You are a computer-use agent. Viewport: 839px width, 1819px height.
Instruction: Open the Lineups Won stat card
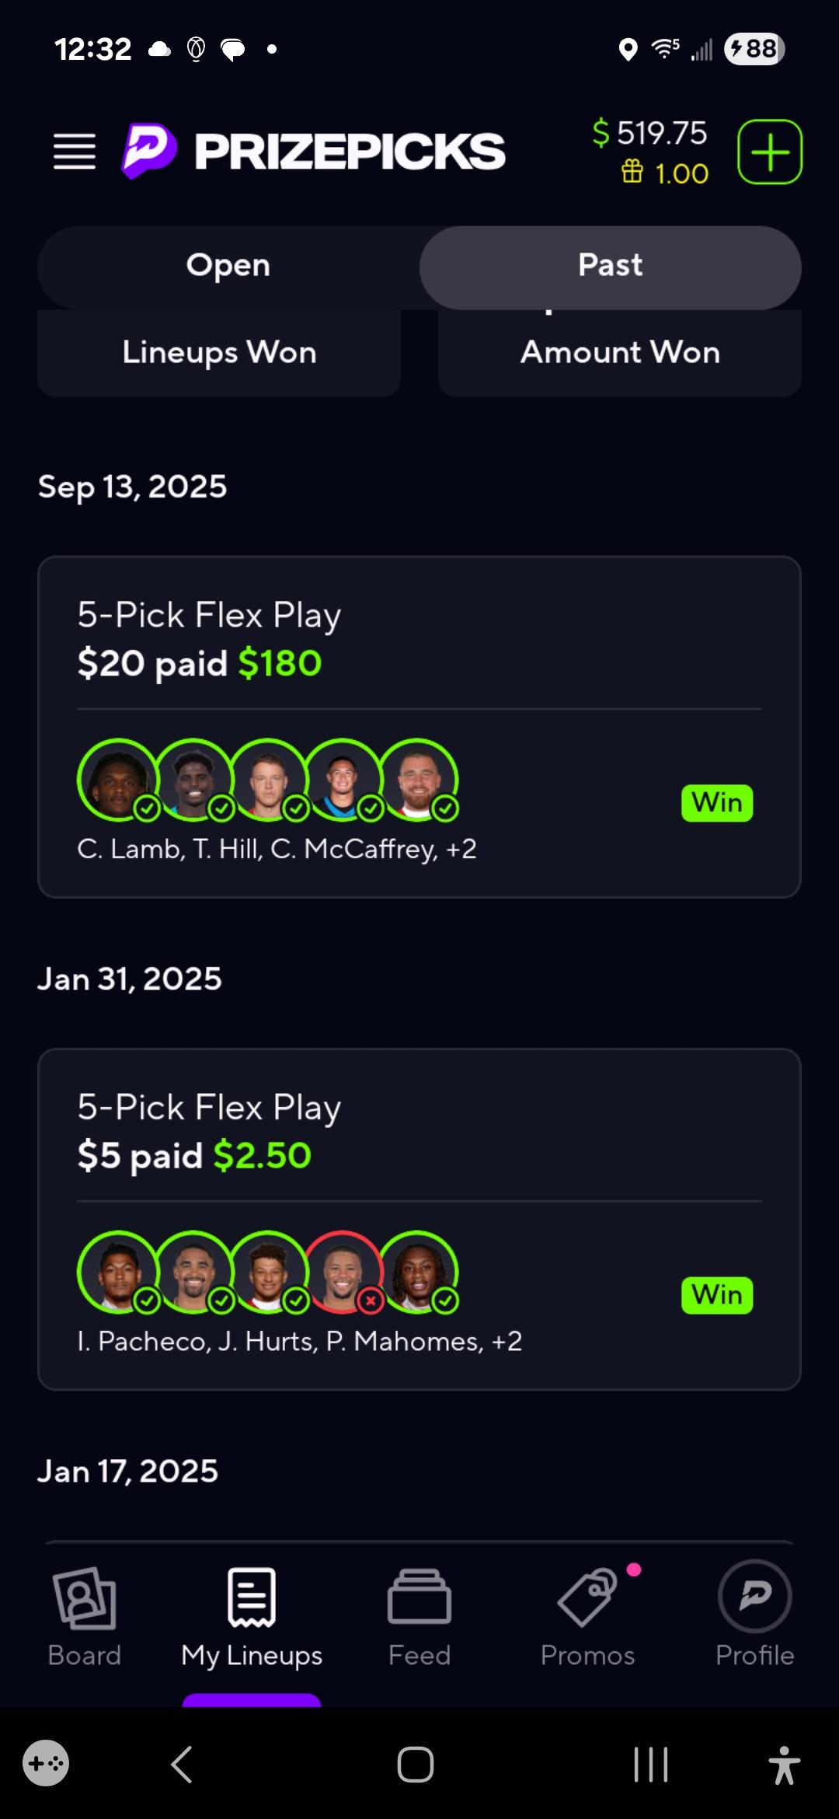tap(219, 353)
